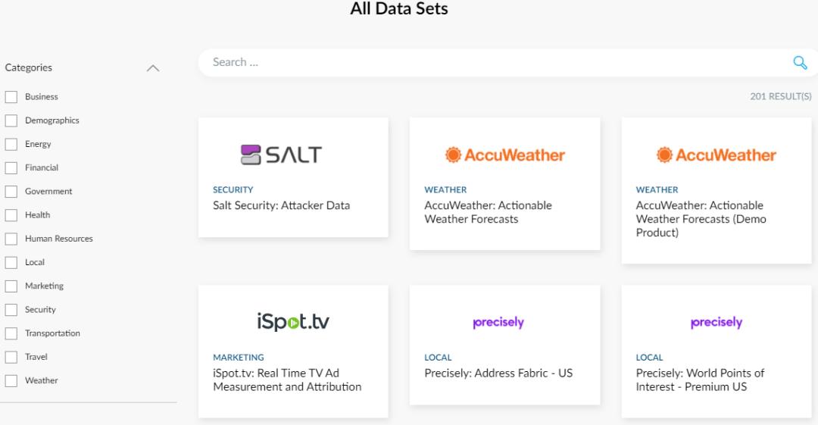This screenshot has width=818, height=425.
Task: Check the Financial category filter
Action: (11, 167)
